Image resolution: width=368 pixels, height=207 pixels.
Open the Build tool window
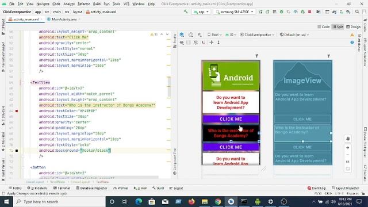[158, 188]
